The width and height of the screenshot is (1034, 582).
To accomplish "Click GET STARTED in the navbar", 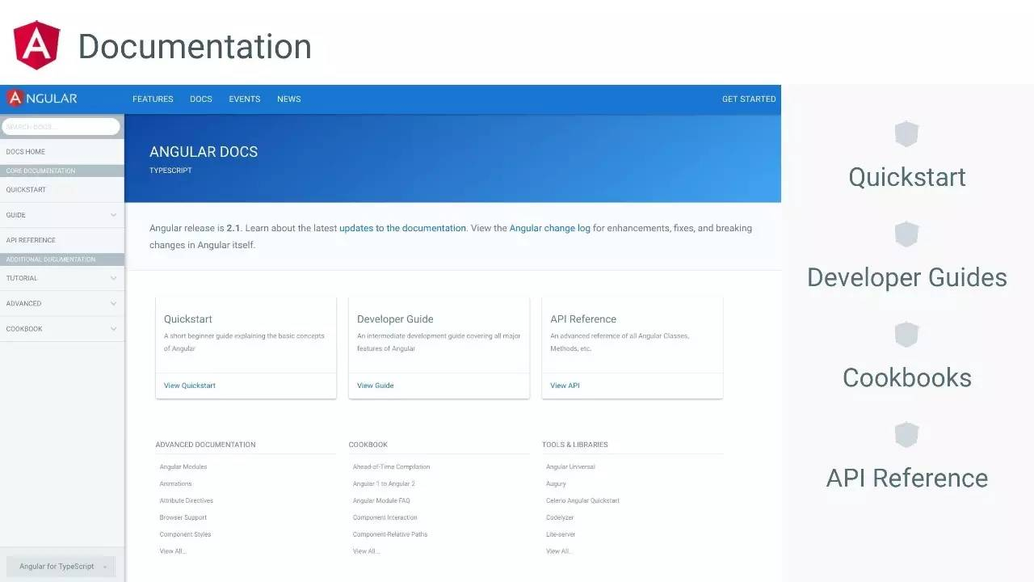I will 749,99.
